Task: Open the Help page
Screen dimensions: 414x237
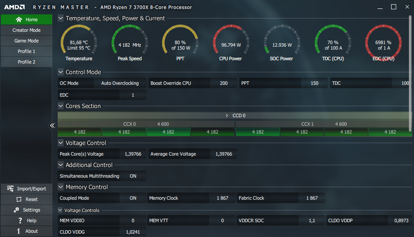Action: 26,220
